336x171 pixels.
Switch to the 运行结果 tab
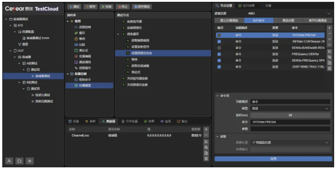(247, 6)
